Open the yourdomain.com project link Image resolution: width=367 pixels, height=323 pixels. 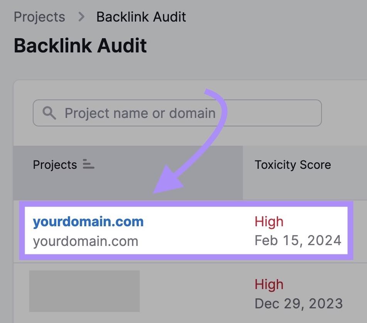pyautogui.click(x=88, y=221)
